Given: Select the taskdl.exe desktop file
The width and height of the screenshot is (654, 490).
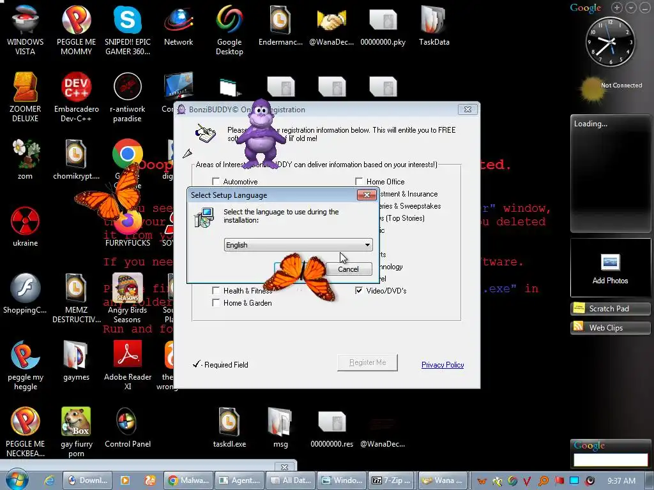Looking at the screenshot, I should click(x=229, y=427).
